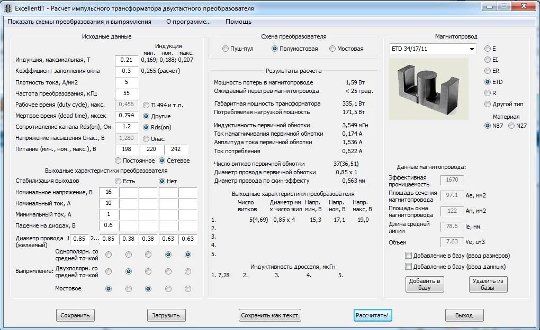Select TL494 и т.п. controller option
The image size is (540, 330).
146,105
